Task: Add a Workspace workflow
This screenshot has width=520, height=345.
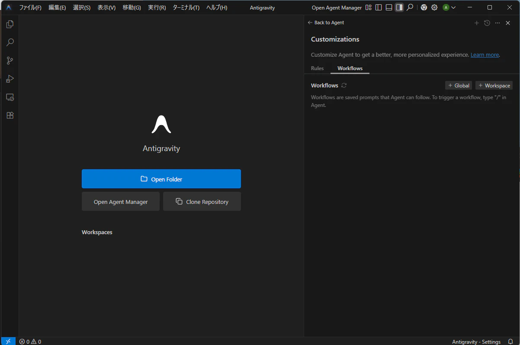Action: (494, 85)
